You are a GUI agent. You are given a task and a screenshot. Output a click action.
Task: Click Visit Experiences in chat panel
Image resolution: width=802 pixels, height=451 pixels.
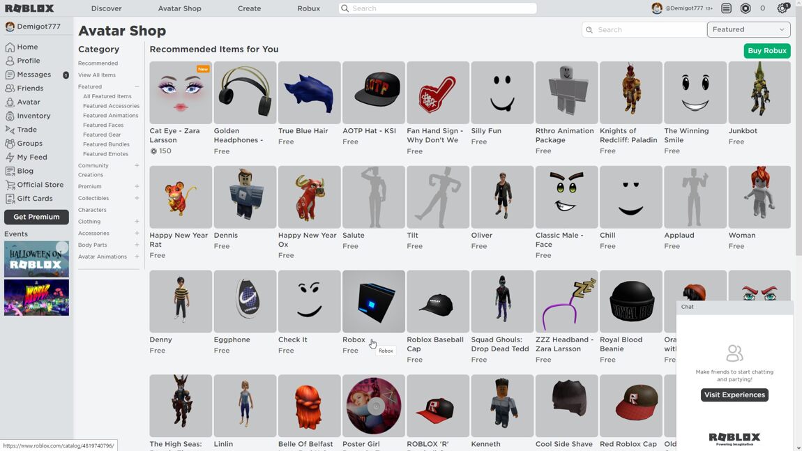click(x=734, y=395)
